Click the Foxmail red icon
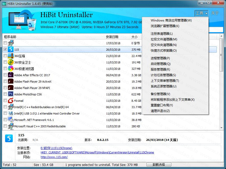Image resolution: width=226 pixels, height=169 pixels. [x=11, y=100]
